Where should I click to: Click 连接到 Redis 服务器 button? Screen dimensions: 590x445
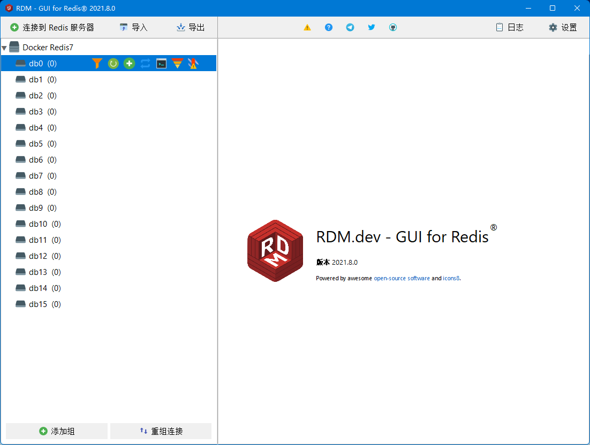[52, 27]
